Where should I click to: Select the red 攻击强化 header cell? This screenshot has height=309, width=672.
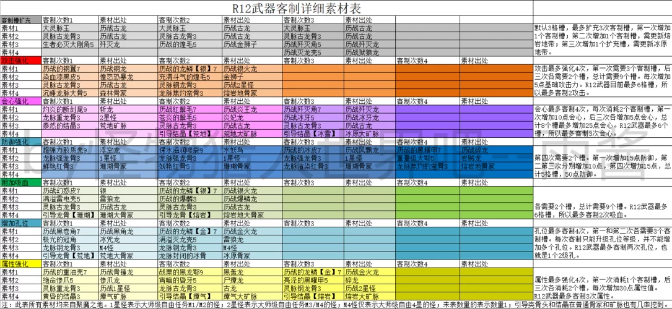tap(20, 61)
